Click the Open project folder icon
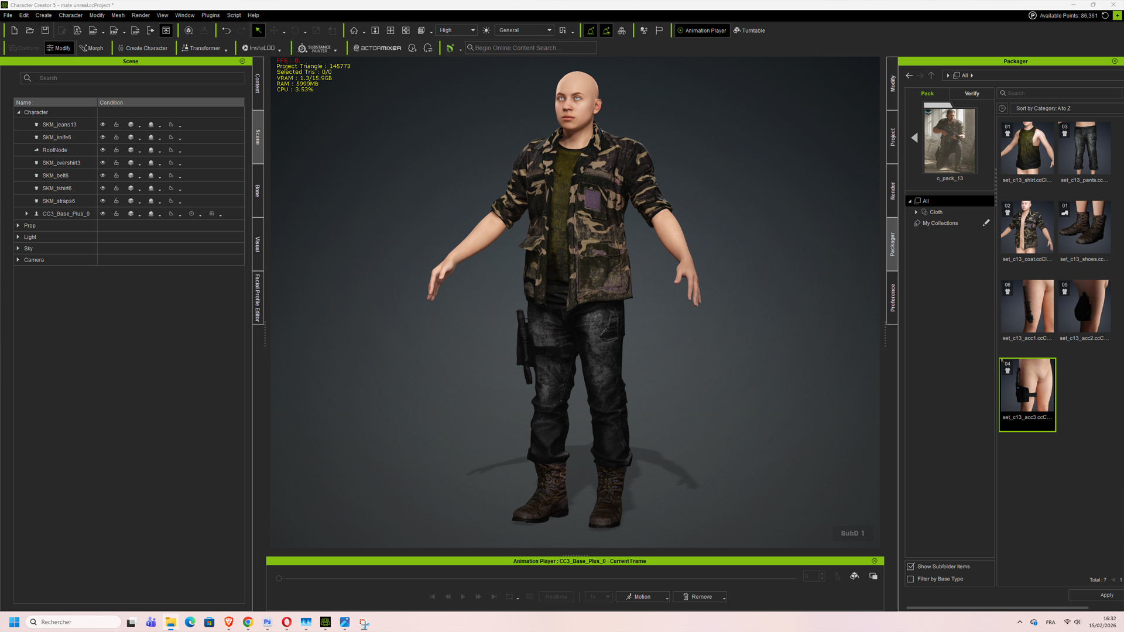This screenshot has width=1124, height=632. (x=29, y=30)
